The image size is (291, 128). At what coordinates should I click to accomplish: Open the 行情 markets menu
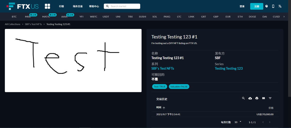tap(61, 6)
